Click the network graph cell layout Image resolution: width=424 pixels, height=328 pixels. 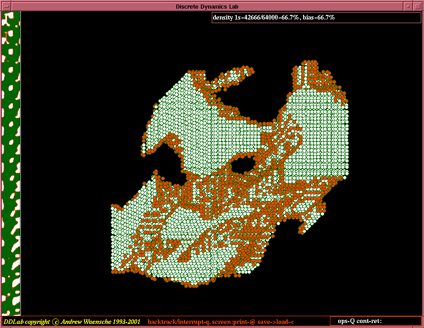coord(230,174)
